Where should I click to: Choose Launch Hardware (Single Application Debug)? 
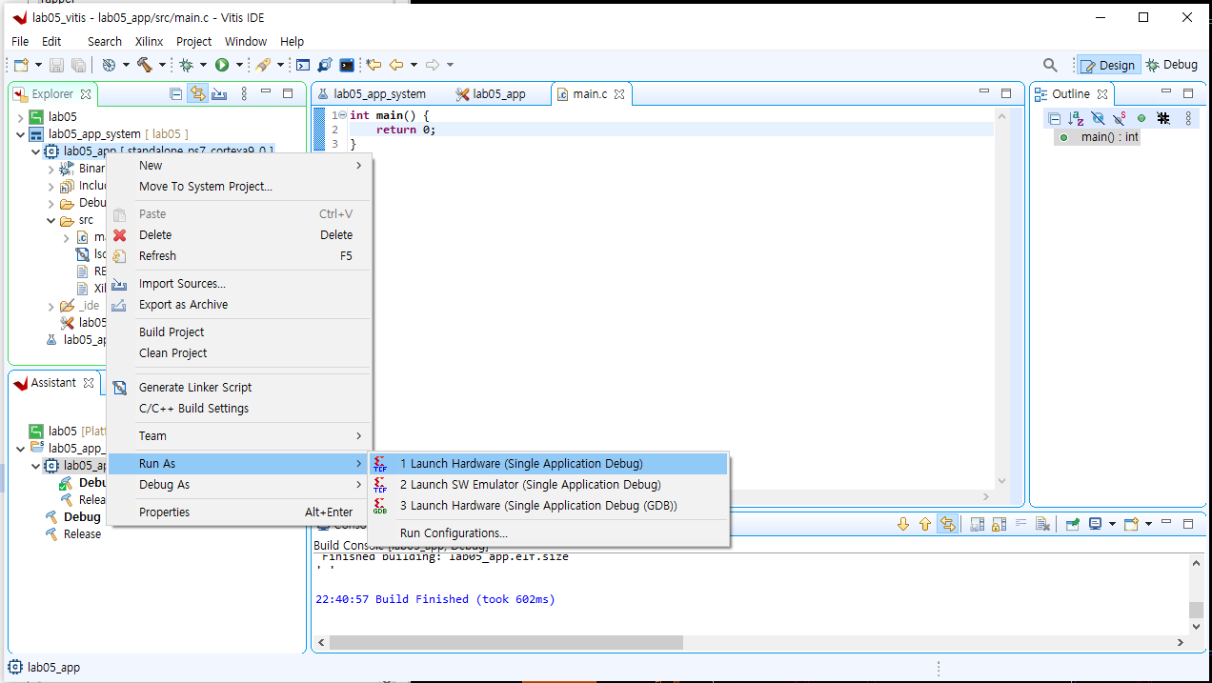pyautogui.click(x=549, y=464)
